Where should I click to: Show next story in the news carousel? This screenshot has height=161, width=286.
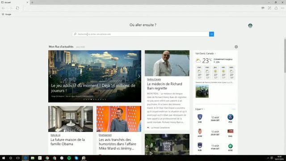(139, 76)
